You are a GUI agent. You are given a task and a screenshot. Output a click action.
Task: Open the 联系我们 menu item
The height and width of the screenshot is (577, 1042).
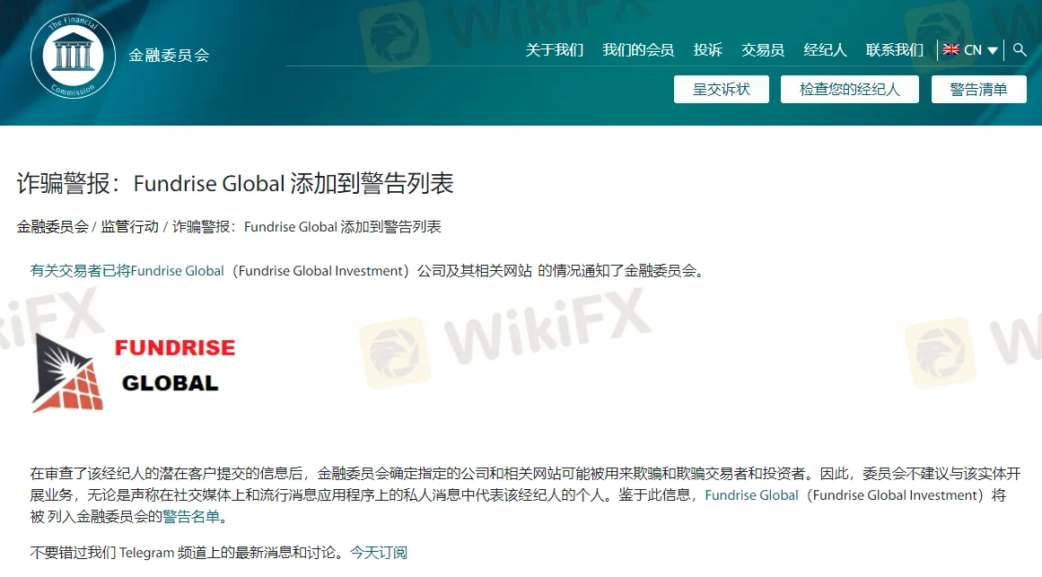coord(895,50)
